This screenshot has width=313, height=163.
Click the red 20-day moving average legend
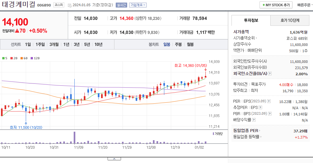(x=14, y=58)
